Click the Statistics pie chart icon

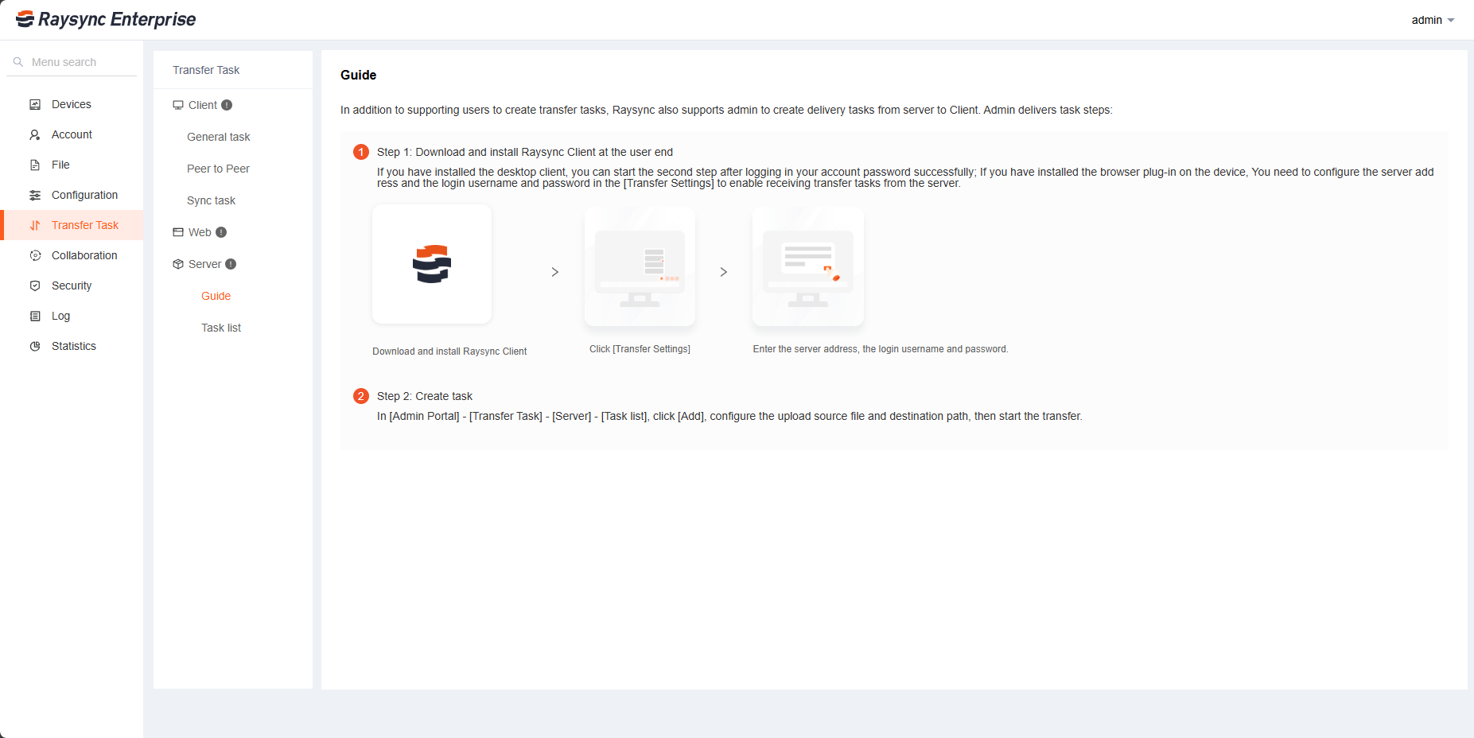[x=35, y=346]
